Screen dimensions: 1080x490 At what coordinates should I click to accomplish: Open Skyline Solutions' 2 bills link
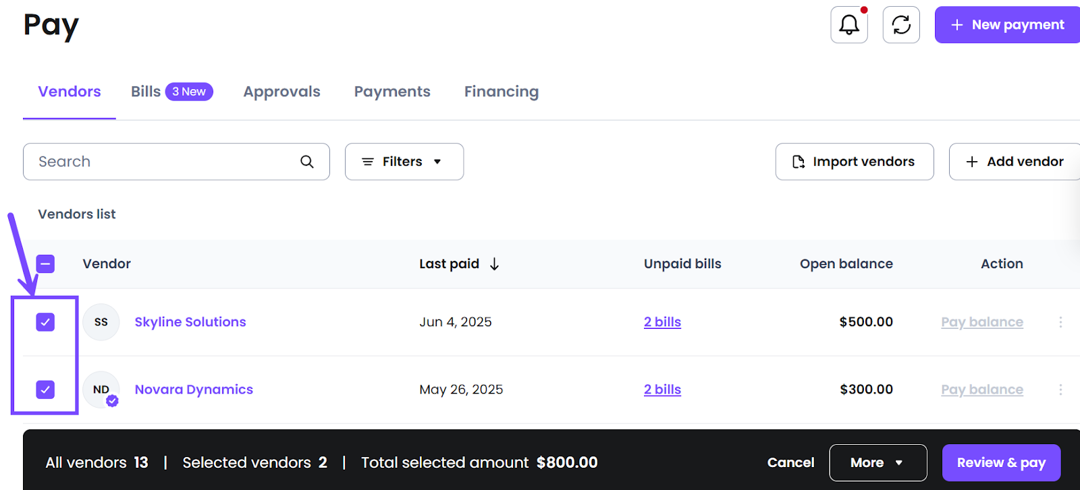click(662, 322)
